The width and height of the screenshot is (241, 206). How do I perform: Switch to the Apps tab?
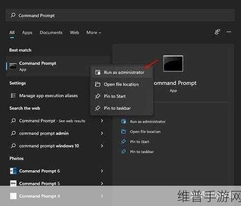coord(27,32)
